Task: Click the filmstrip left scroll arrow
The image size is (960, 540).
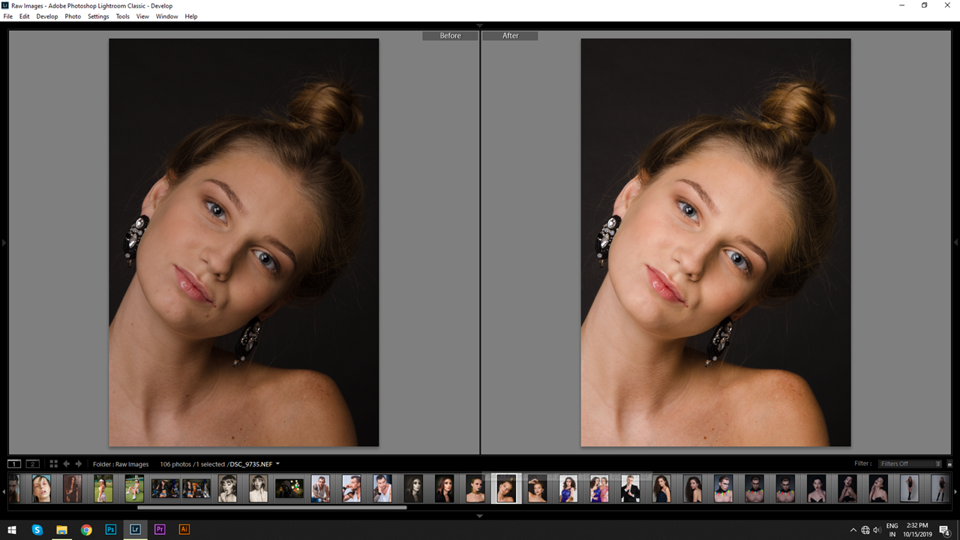Action: (3, 490)
